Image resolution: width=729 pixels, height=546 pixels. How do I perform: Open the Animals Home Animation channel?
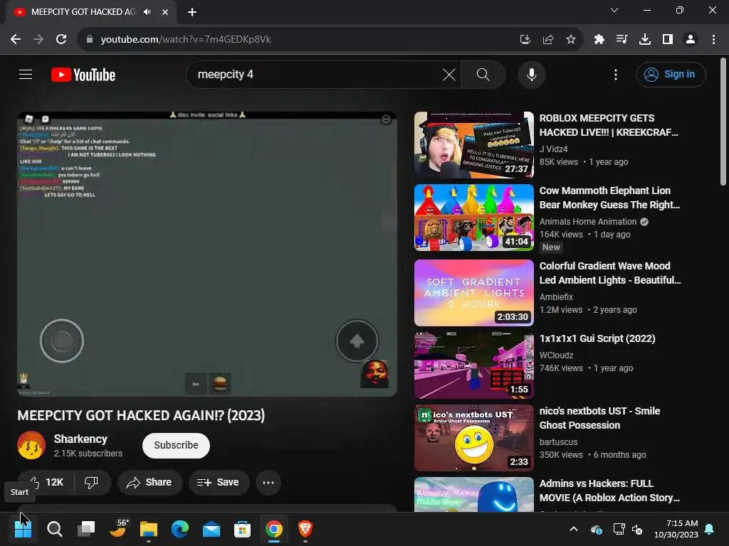pos(588,222)
